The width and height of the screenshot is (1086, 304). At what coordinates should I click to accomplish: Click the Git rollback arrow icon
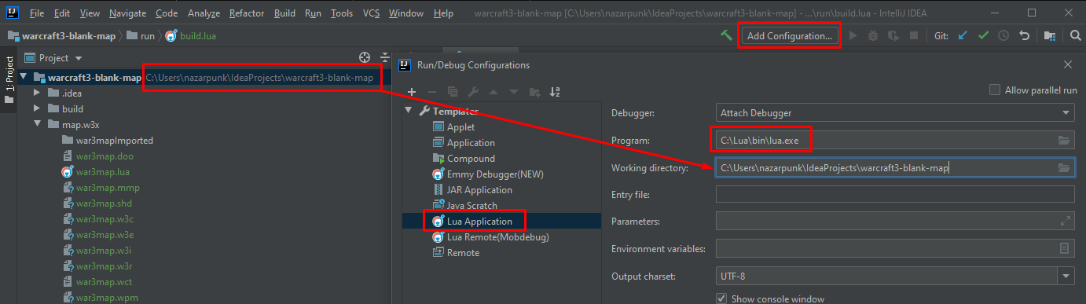[1024, 35]
